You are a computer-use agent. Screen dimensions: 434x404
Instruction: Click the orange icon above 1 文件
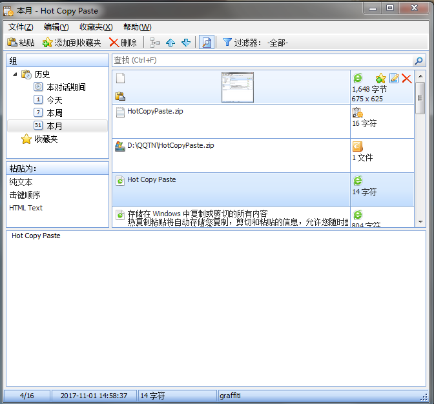(x=357, y=146)
